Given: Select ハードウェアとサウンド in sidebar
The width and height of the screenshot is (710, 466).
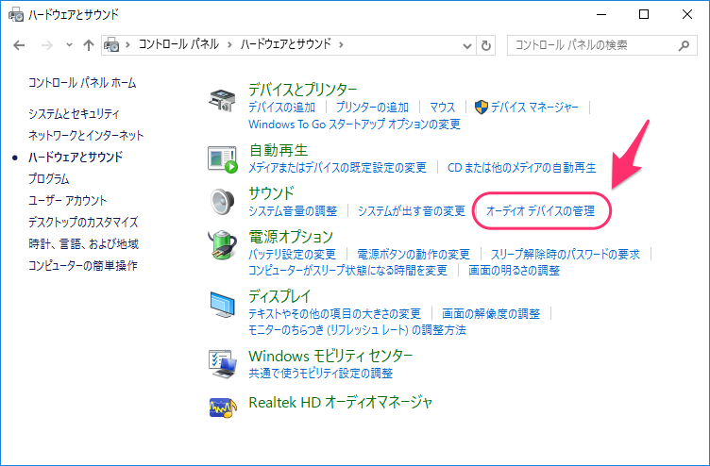Looking at the screenshot, I should (x=76, y=157).
